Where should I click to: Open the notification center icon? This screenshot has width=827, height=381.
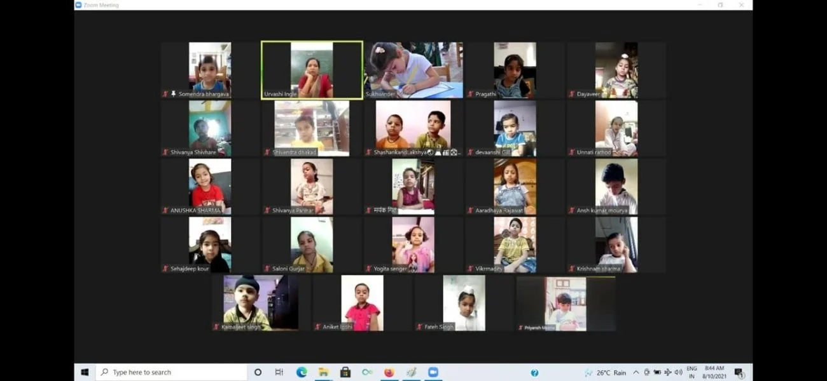pos(739,372)
